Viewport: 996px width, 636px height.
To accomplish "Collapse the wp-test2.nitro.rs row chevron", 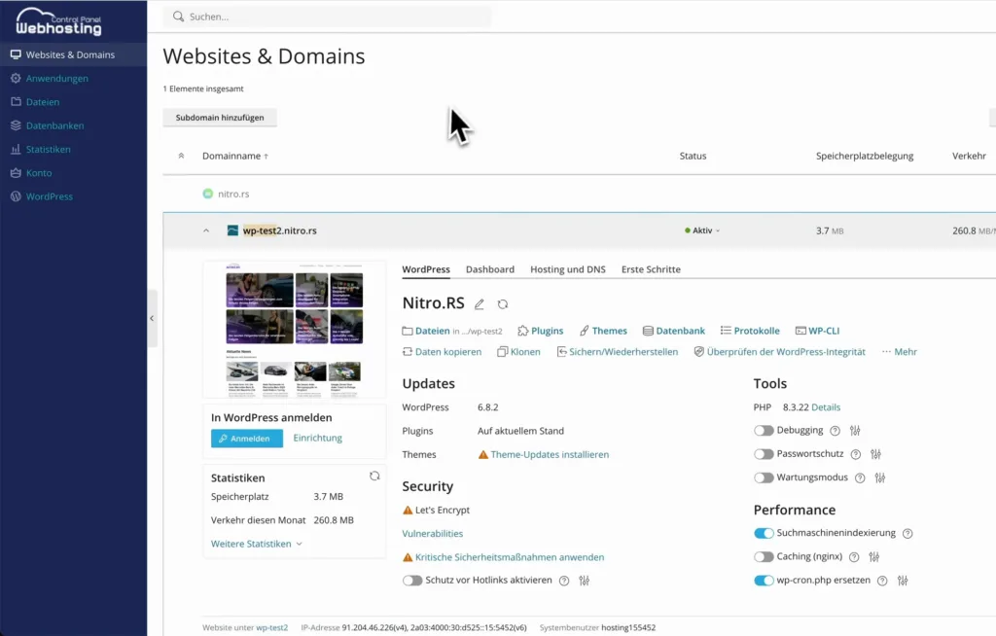I will click(x=206, y=230).
